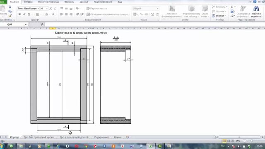265x149 pixels.
Task: Toggle underline formatting (Ч)
Action: (29, 14)
